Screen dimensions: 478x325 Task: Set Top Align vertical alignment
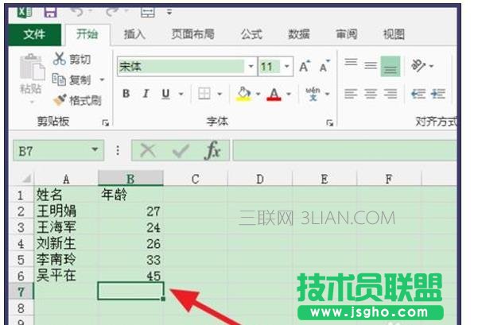click(x=351, y=63)
